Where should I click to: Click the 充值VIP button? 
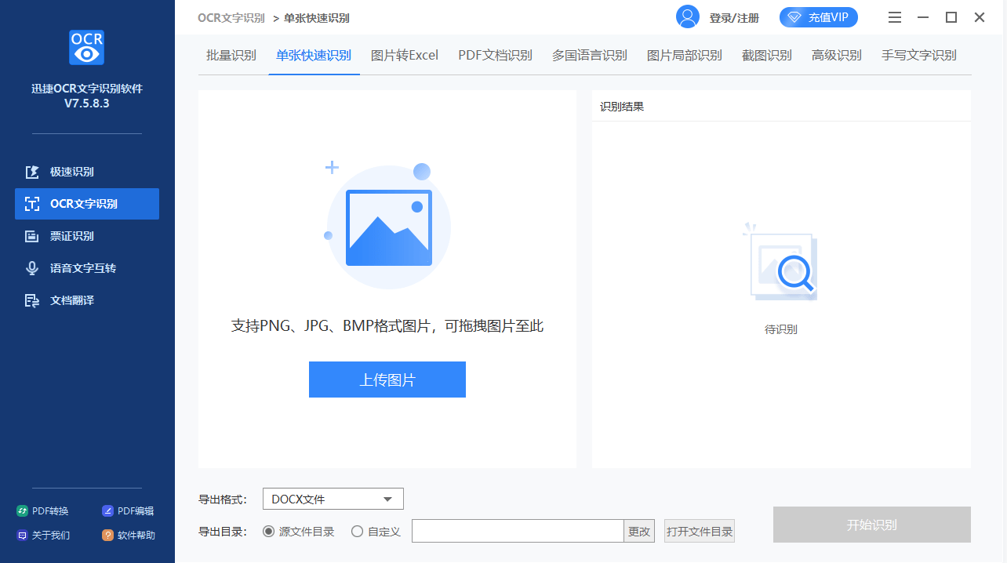(x=819, y=17)
